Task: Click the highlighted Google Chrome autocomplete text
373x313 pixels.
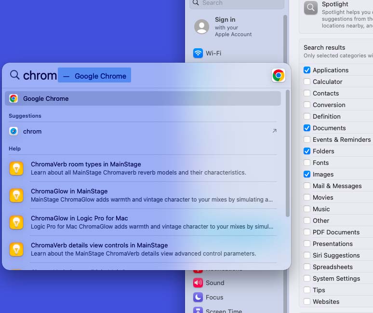Action: pos(94,75)
